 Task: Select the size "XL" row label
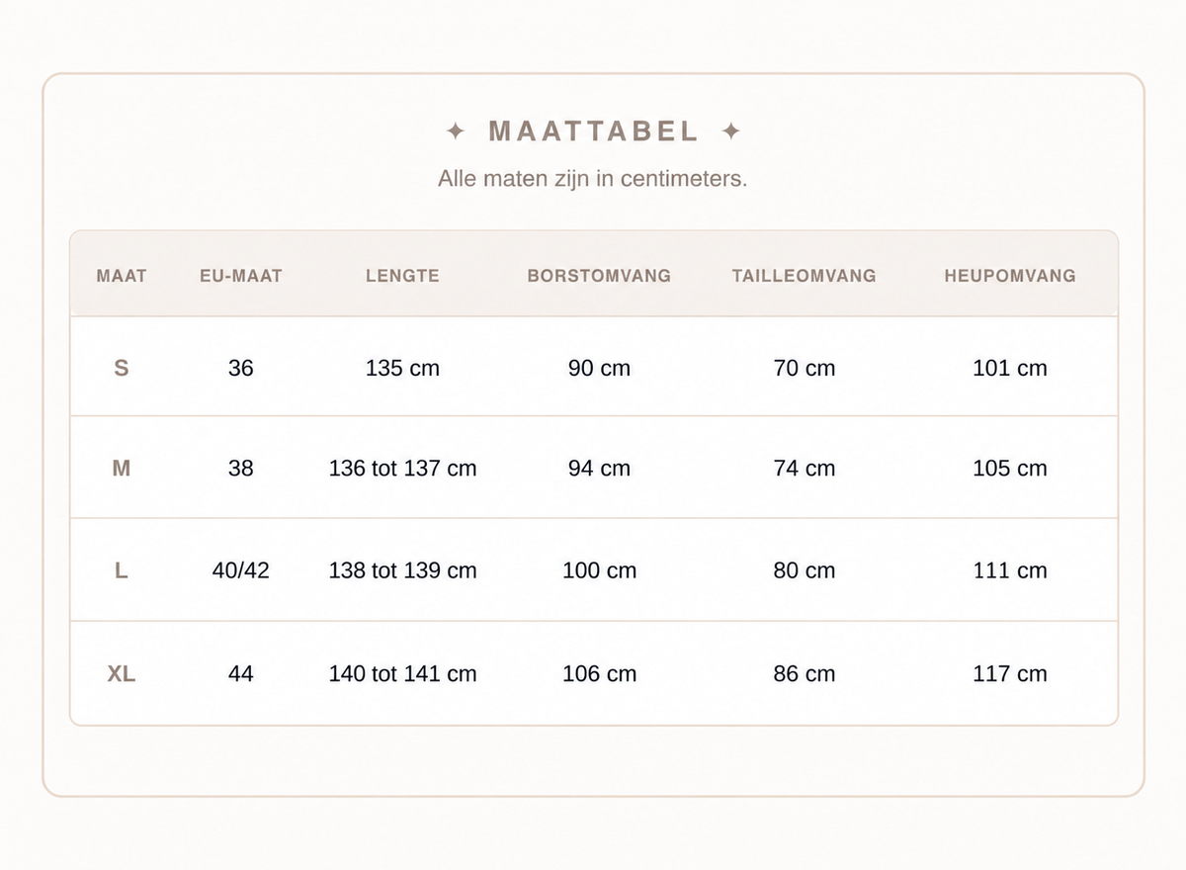[x=122, y=674]
